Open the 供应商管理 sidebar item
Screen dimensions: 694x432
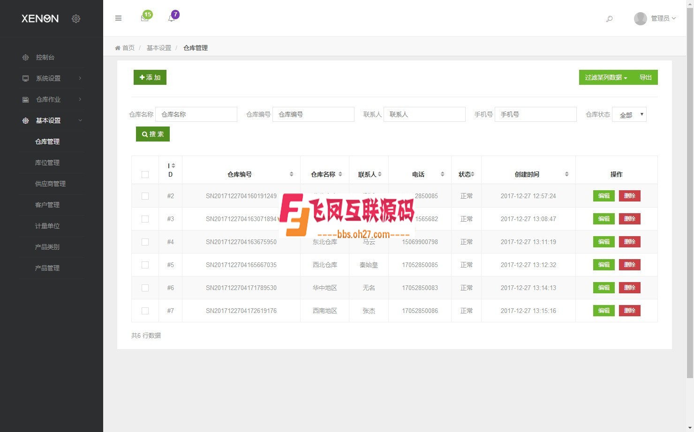click(x=50, y=184)
